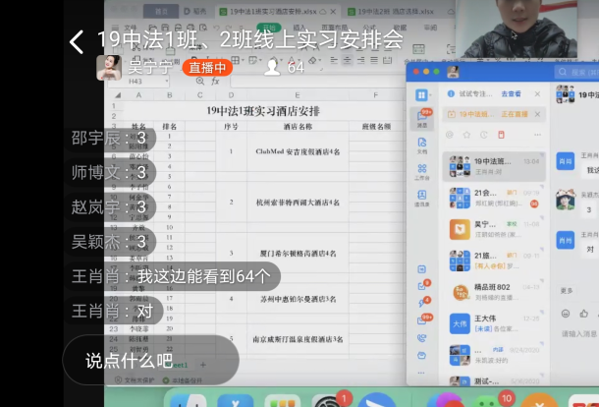Open the DingTalk mail icon with 99+ badge
599x407 pixels.
(x=423, y=320)
